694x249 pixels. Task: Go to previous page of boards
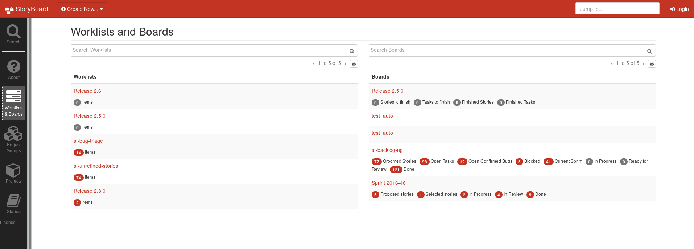[612, 64]
